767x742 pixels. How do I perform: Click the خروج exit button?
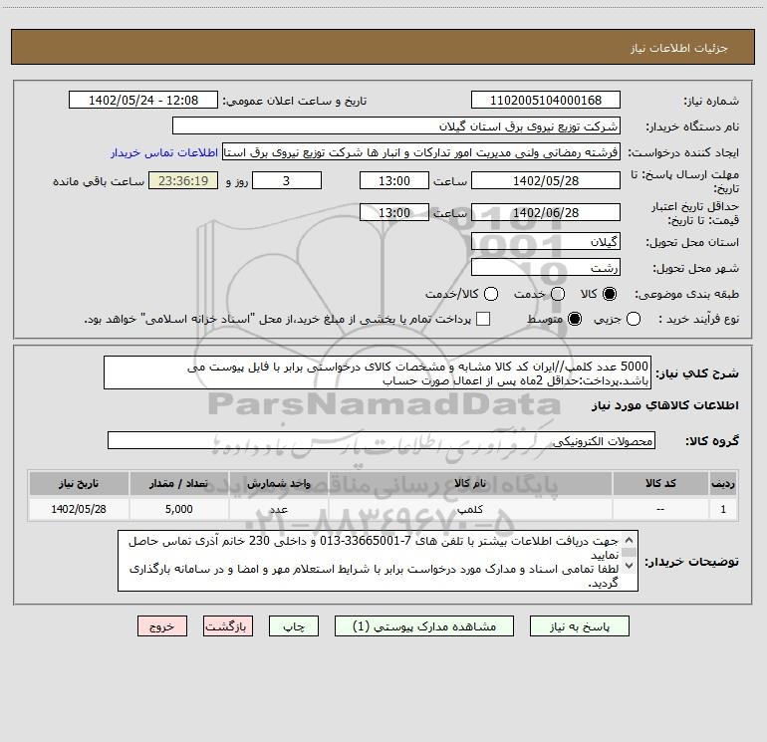[x=162, y=626]
